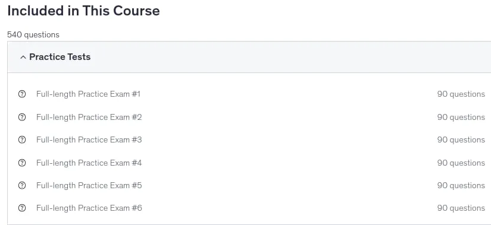Click the Practice Tests section header label
This screenshot has height=225, width=491.
(x=60, y=57)
